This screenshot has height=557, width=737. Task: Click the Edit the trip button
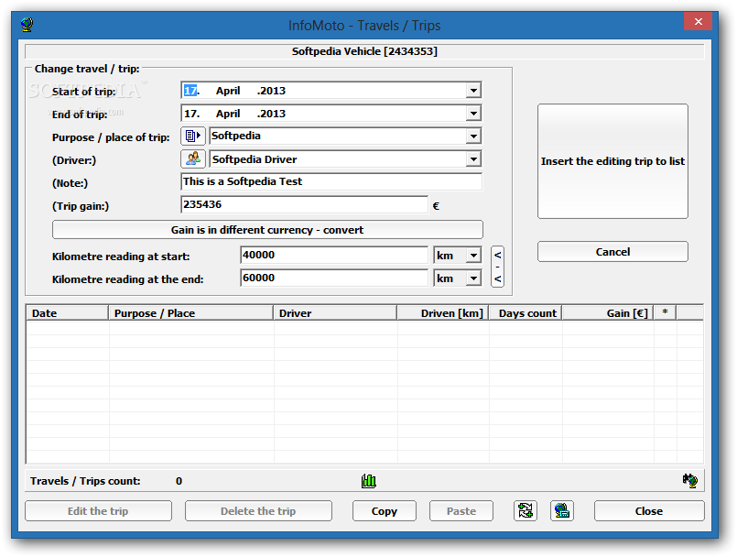point(98,511)
